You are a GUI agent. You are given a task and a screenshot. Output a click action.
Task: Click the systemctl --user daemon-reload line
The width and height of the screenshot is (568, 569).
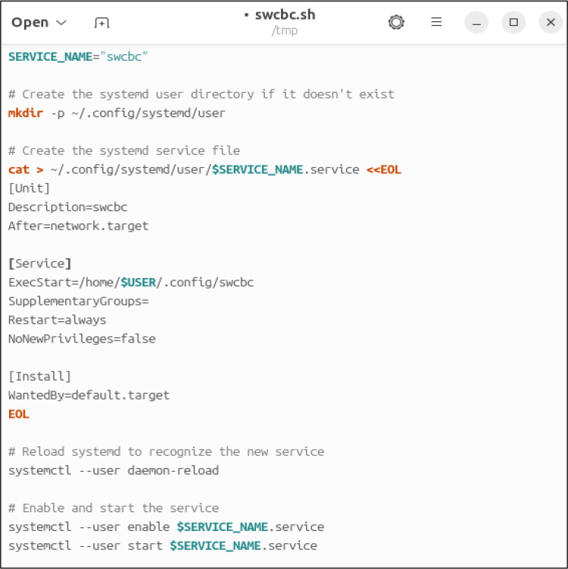(113, 470)
